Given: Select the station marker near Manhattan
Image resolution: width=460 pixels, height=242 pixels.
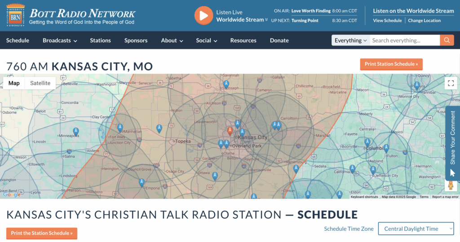Looking at the screenshot, I should 120,128.
